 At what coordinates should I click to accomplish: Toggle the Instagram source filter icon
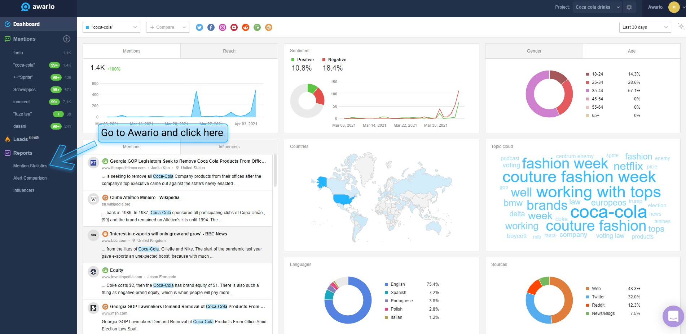point(223,27)
